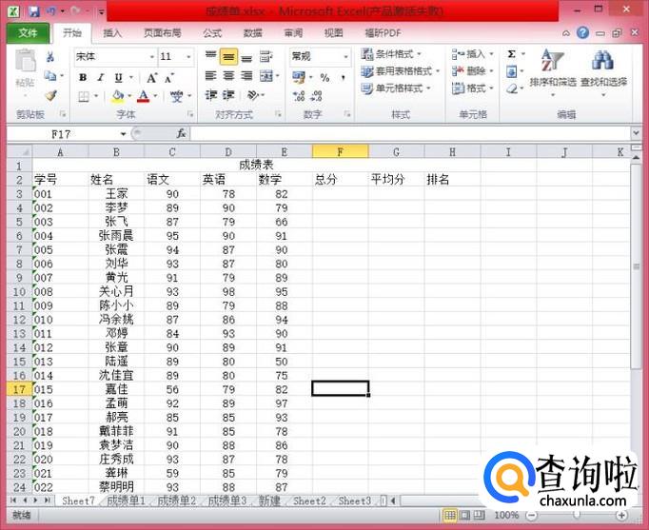
Task: Click the Copy icon in clipboard group
Action: [x=50, y=76]
